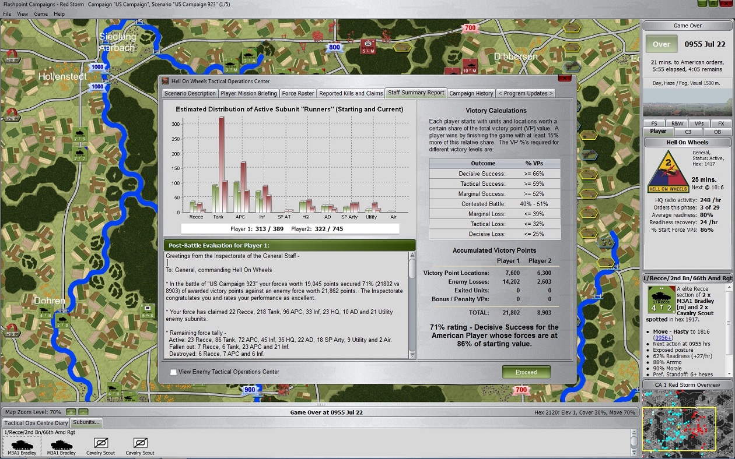Screen dimensions: 735x459
Task: Select the red 10 M enemy unit counter
Action: [470, 66]
